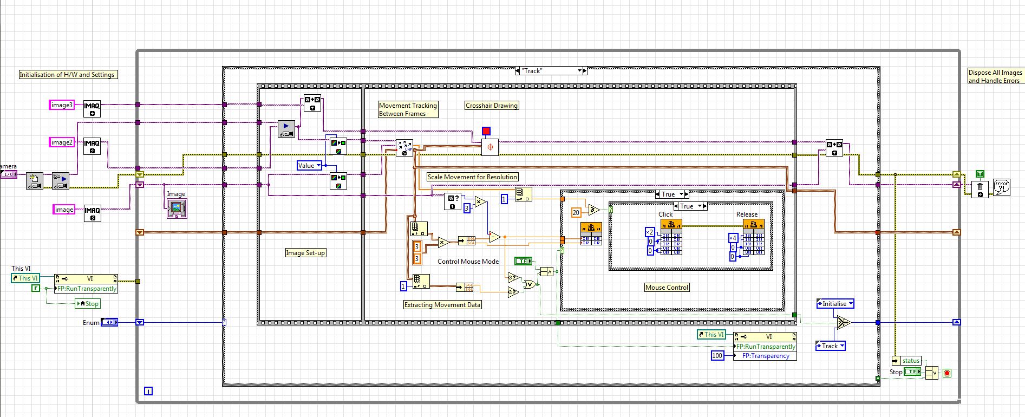1025x417 pixels.
Task: Click the status Unbundle By Name node
Action: tap(907, 361)
